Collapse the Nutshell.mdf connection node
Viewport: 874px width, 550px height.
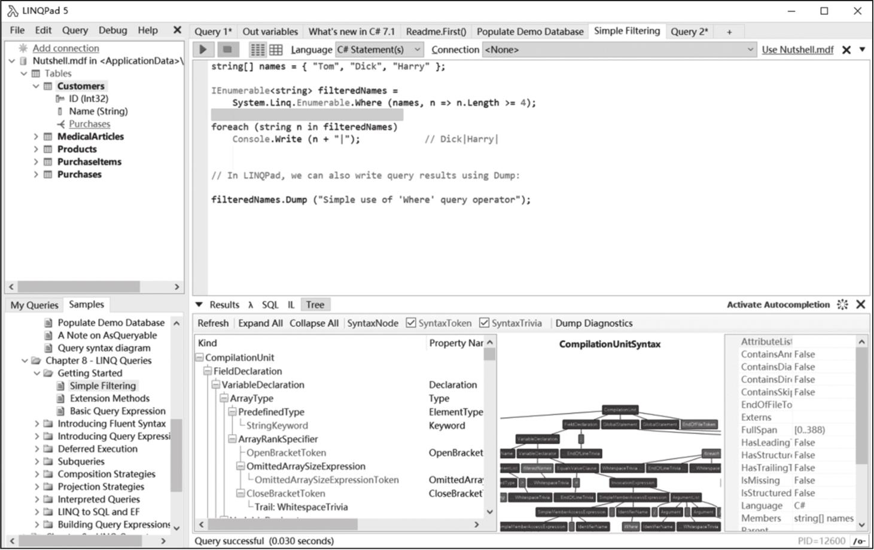[x=12, y=61]
